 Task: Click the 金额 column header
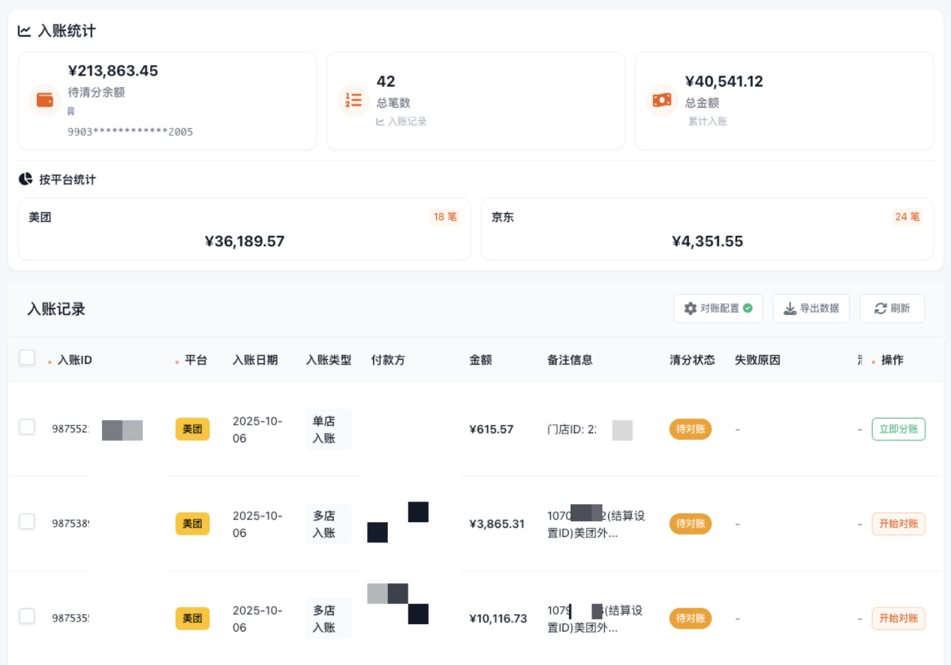point(481,360)
